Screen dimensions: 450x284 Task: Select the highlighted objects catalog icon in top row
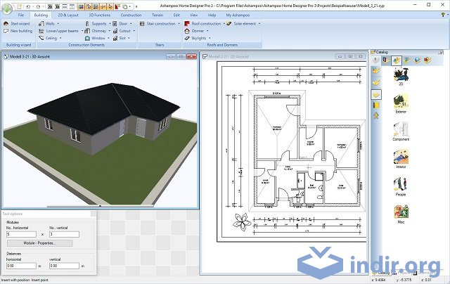(x=397, y=60)
